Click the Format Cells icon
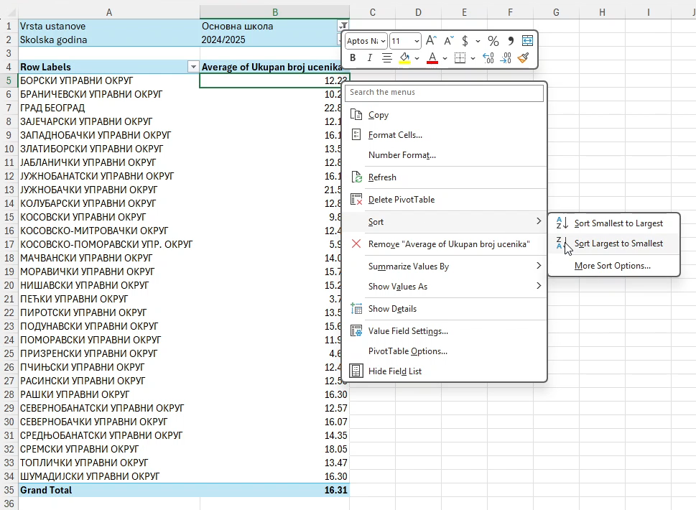The image size is (696, 510). click(x=356, y=134)
